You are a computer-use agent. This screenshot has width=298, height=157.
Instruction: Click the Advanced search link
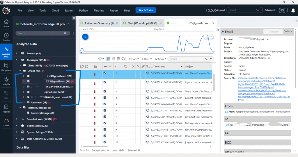(x=270, y=10)
